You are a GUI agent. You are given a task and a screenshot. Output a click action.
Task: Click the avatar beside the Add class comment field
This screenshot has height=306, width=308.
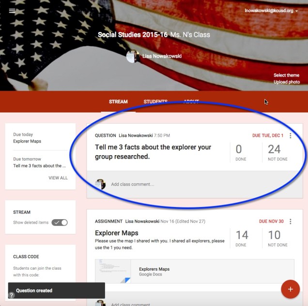100,184
